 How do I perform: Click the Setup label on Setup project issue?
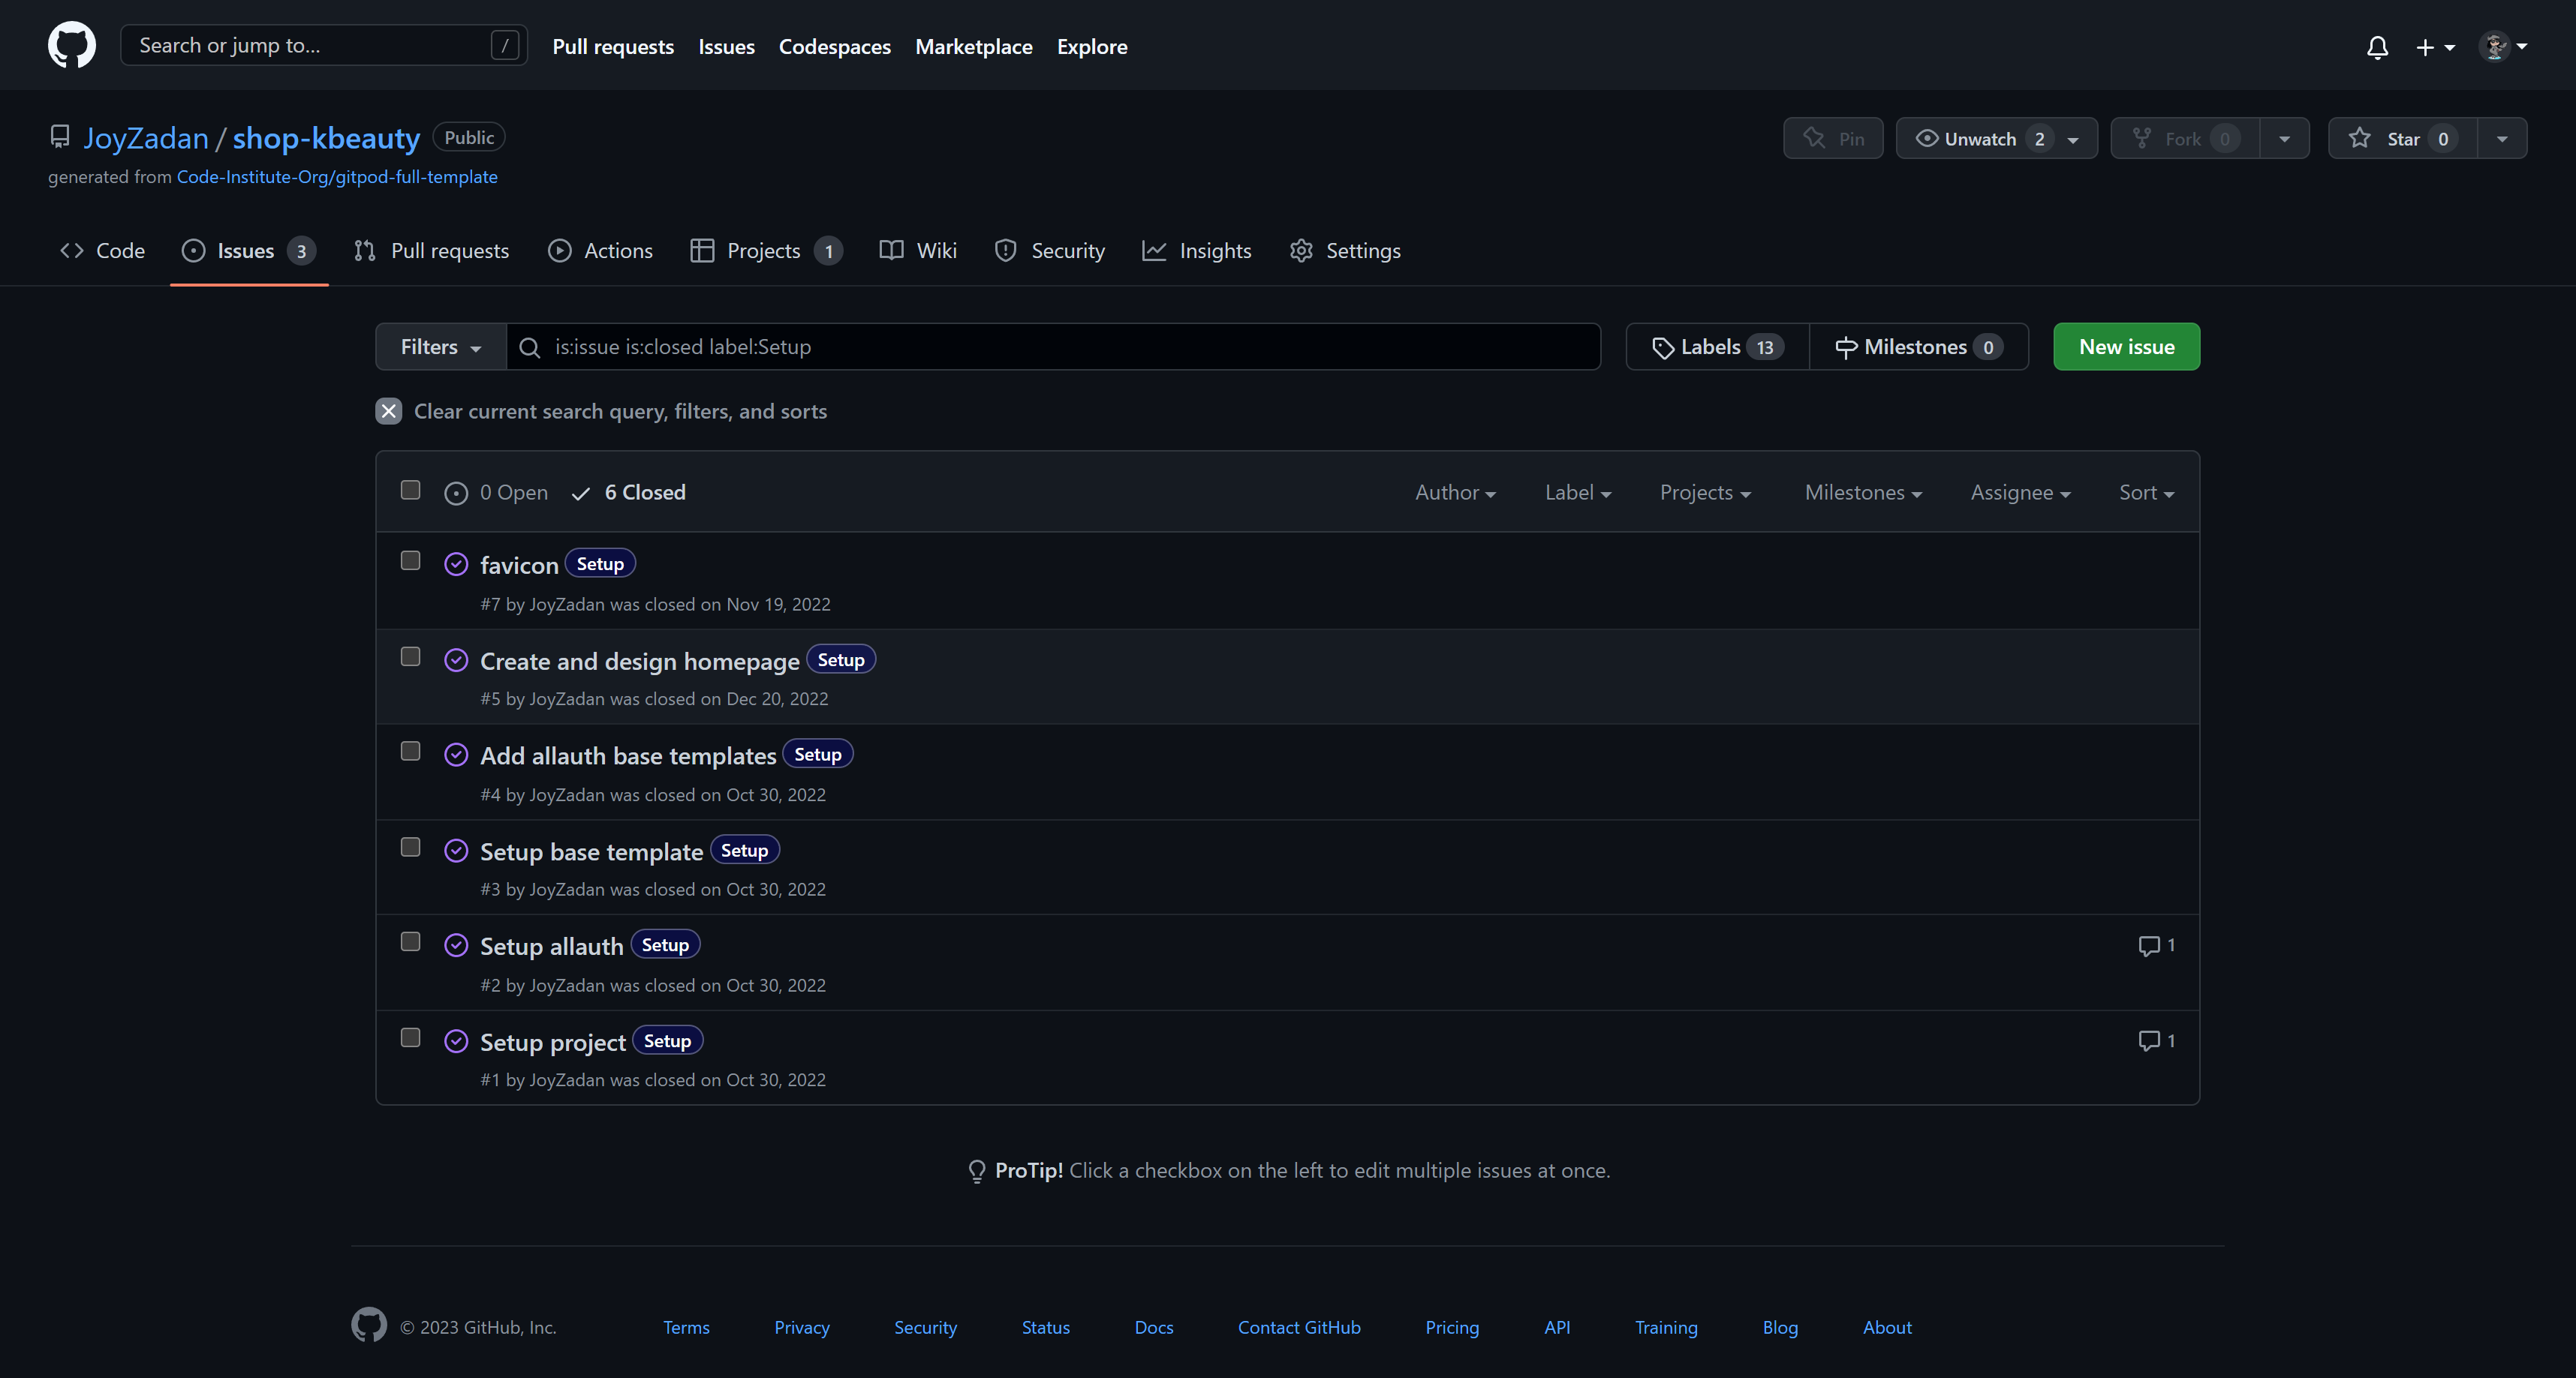pyautogui.click(x=667, y=1040)
